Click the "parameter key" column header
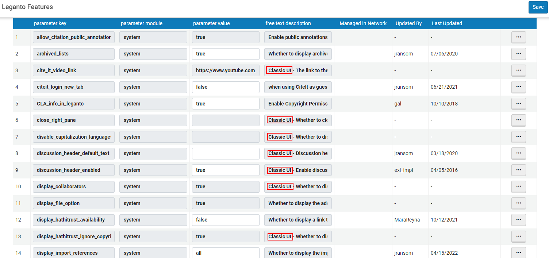This screenshot has height=258, width=549. [x=50, y=23]
